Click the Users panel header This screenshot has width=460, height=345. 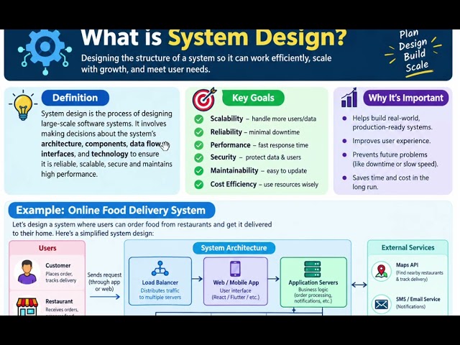[47, 248]
